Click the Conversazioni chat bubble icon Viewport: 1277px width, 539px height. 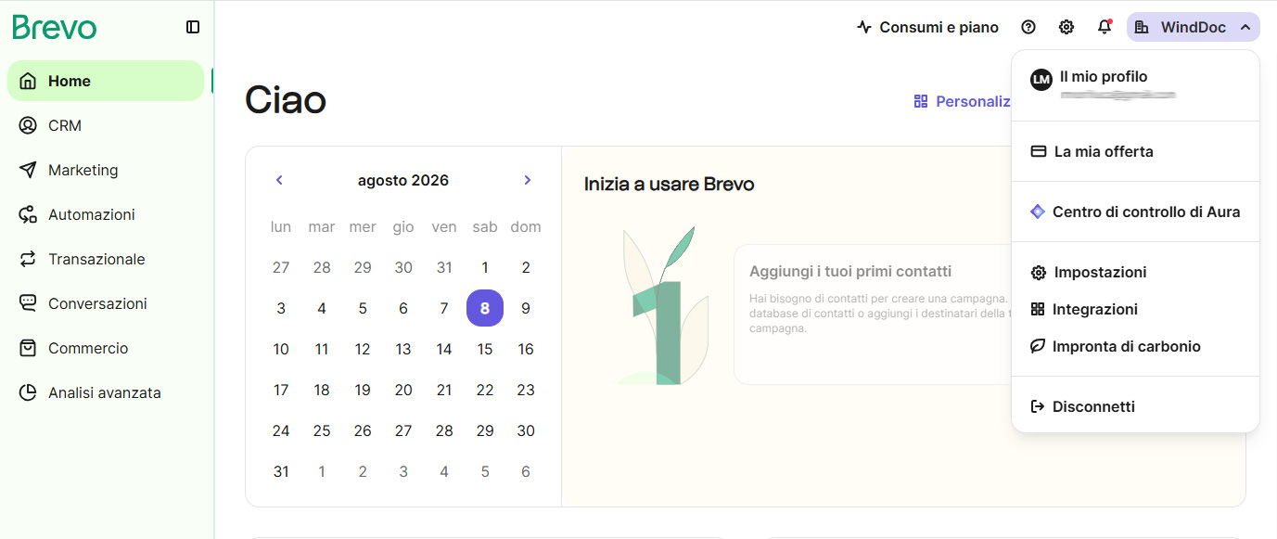coord(28,303)
